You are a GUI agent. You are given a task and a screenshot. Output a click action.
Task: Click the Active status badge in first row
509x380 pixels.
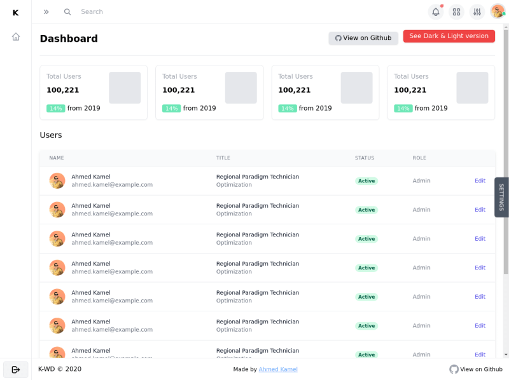366,180
